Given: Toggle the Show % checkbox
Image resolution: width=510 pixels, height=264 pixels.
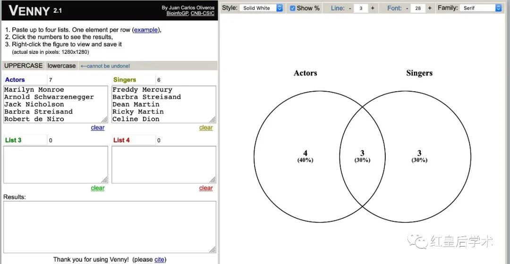Looking at the screenshot, I should click(x=293, y=8).
